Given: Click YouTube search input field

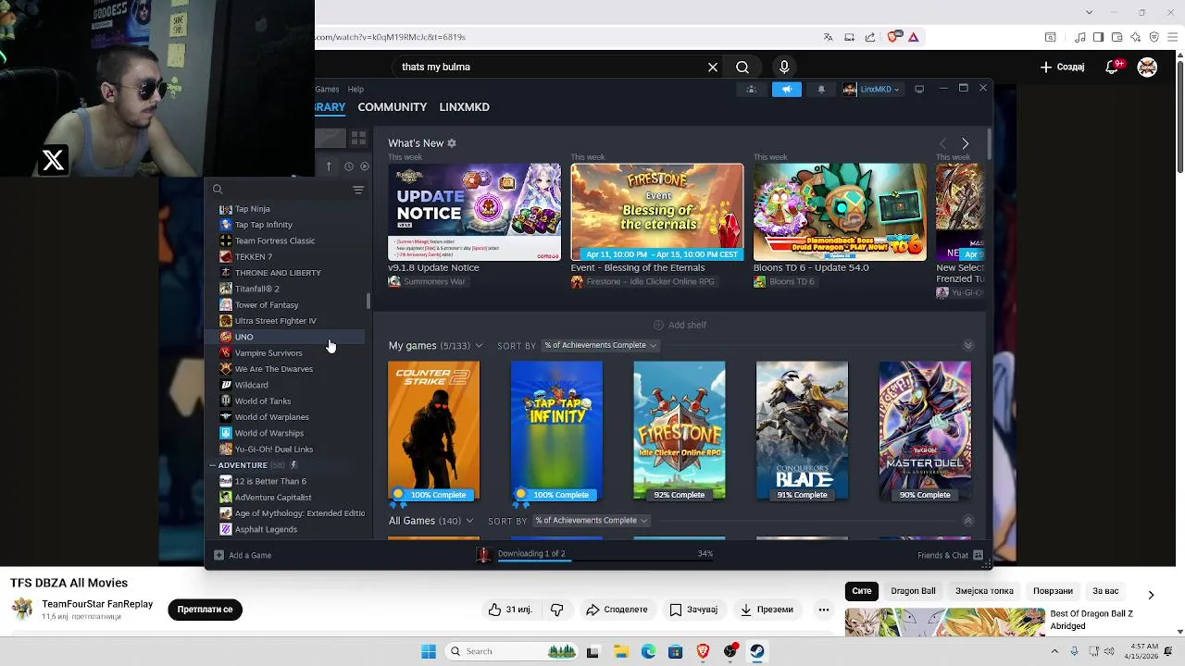Looking at the screenshot, I should [551, 67].
